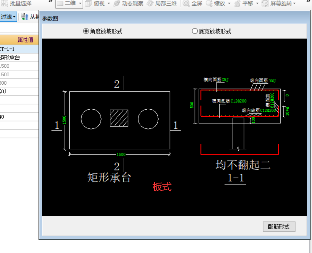Click the toolbar overflow chevron near 批量选择
312x253 pixels.
pyautogui.click(x=51, y=1)
